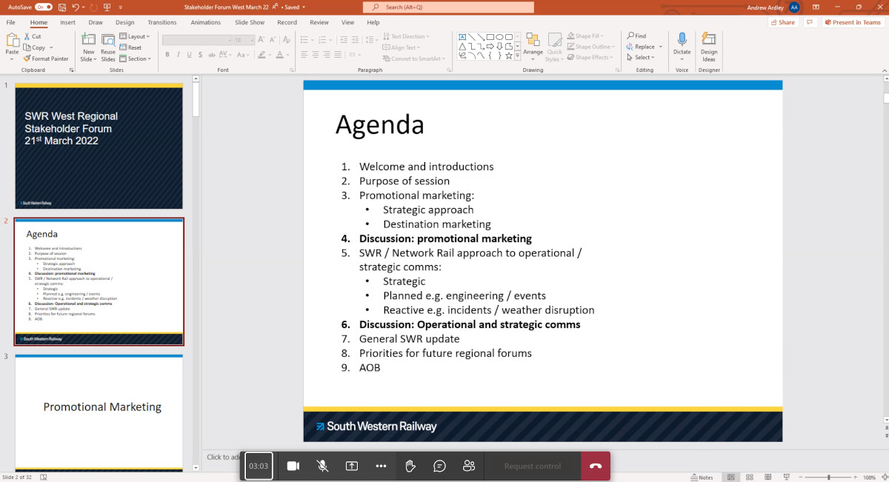The height and width of the screenshot is (482, 889).
Task: Raise hand in the meeting toolbar
Action: pos(410,466)
